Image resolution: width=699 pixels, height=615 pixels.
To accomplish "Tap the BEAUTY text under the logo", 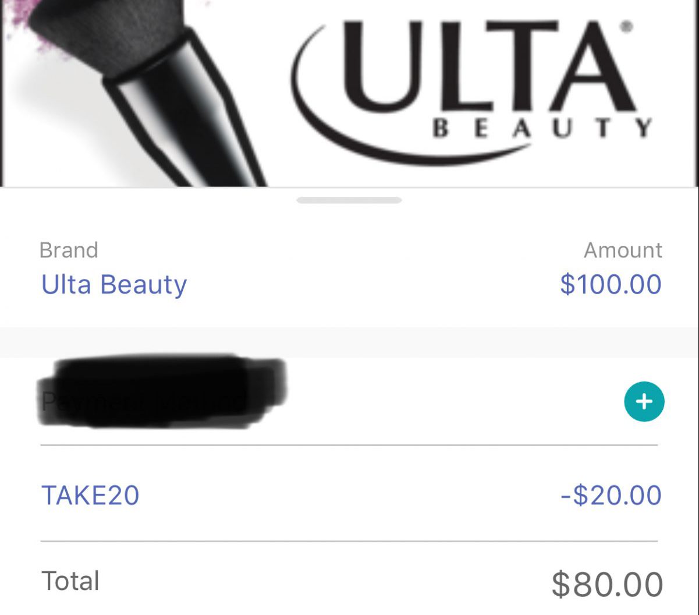I will point(542,128).
